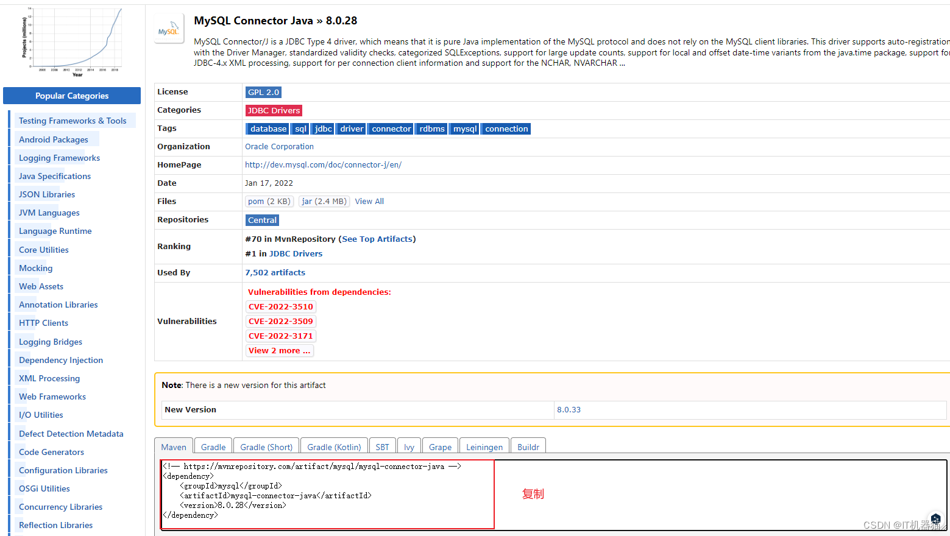The width and height of the screenshot is (950, 536).
Task: Switch to the Gradle tab
Action: coord(213,446)
